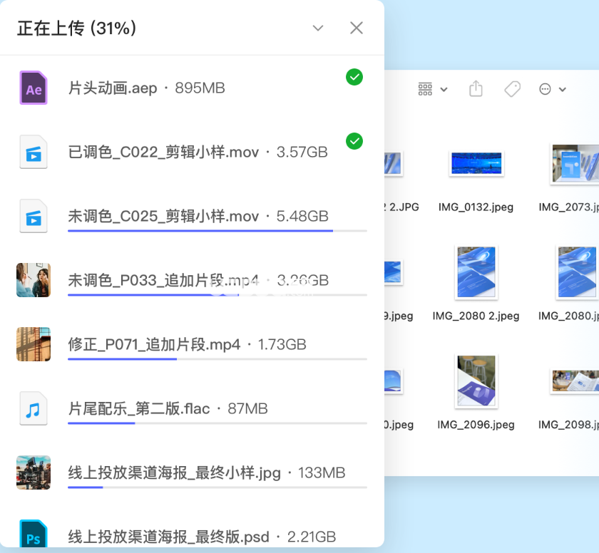Click the video file icon of 未调色_C025_剪辑小样.mov
The image size is (599, 553).
tap(34, 216)
